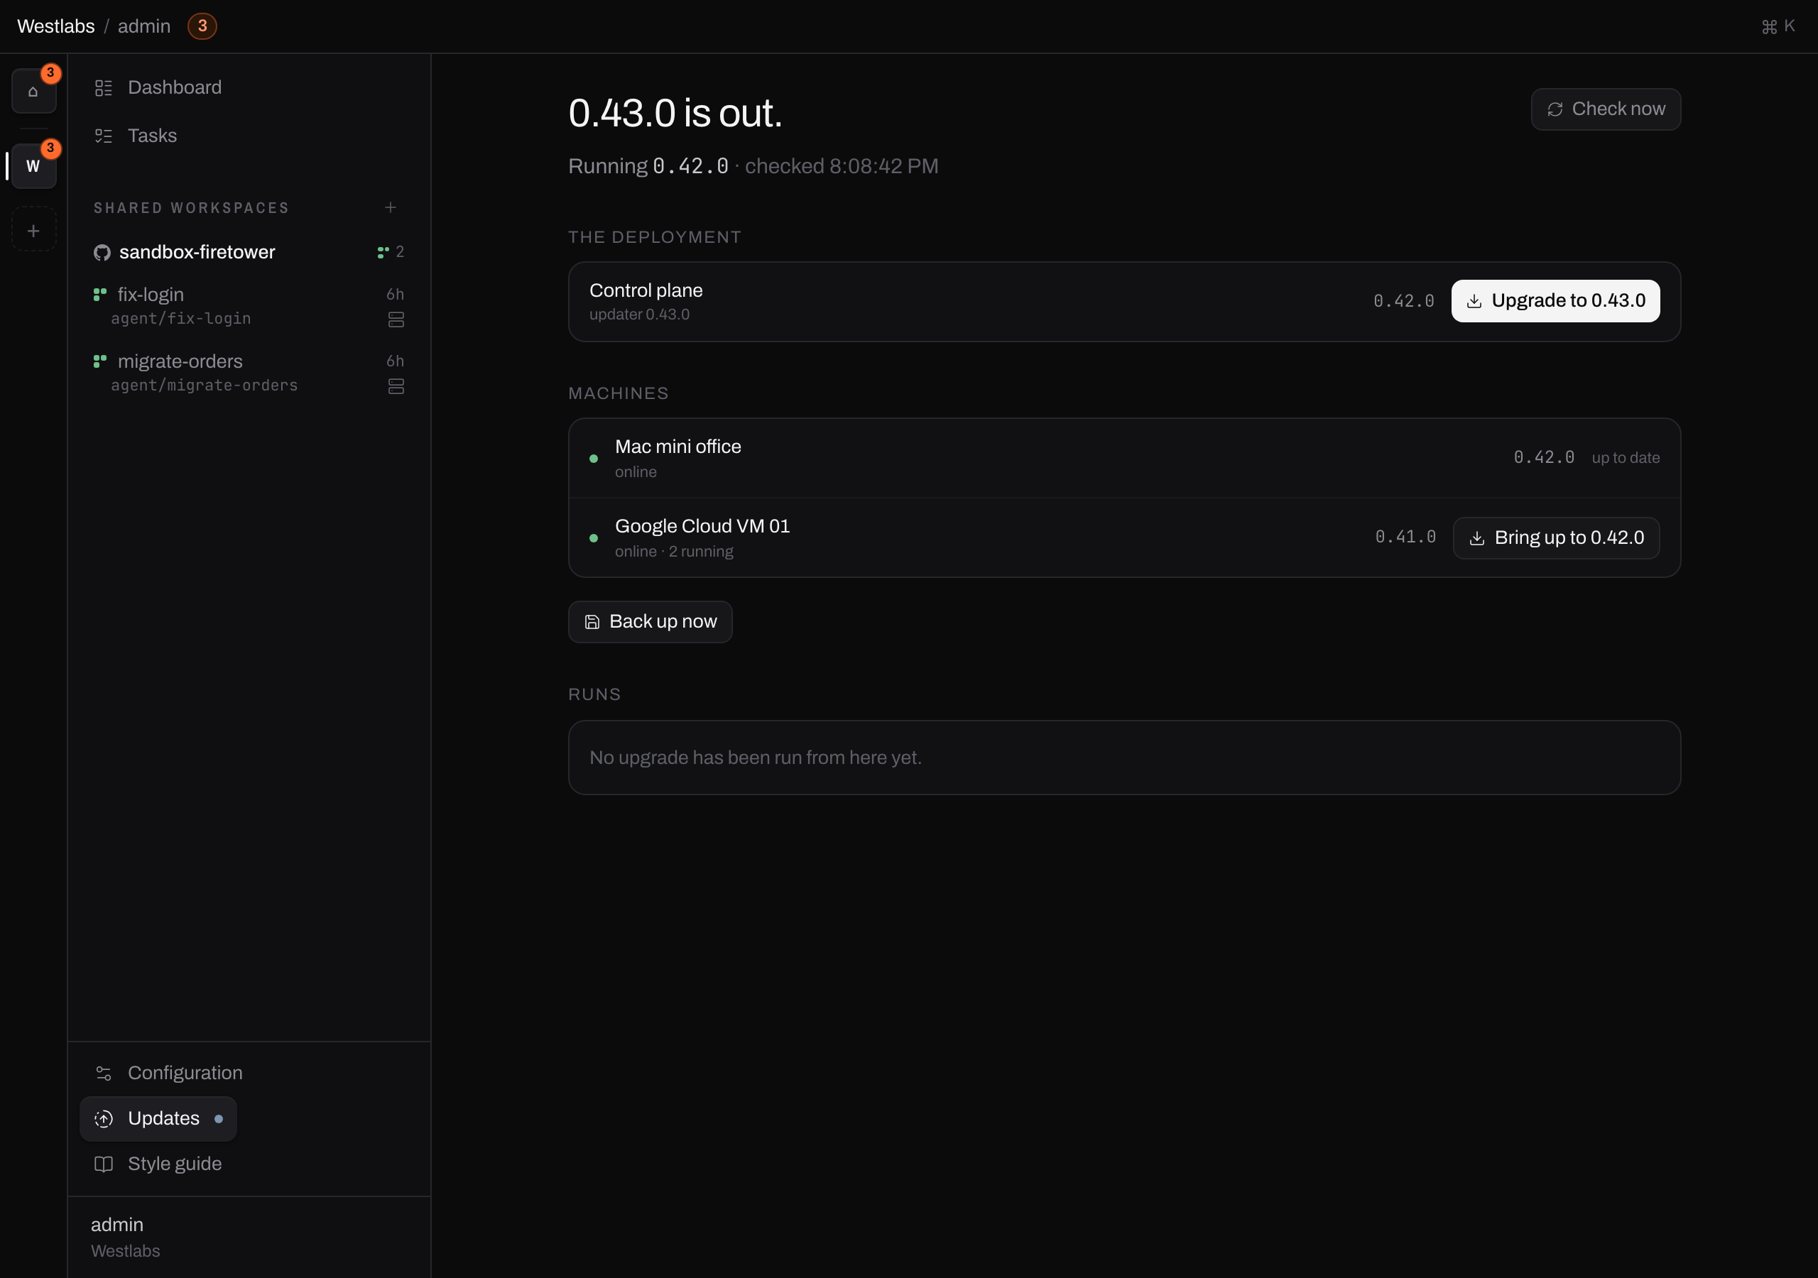This screenshot has height=1278, width=1818.
Task: Select the Updates sidebar item
Action: pos(158,1119)
